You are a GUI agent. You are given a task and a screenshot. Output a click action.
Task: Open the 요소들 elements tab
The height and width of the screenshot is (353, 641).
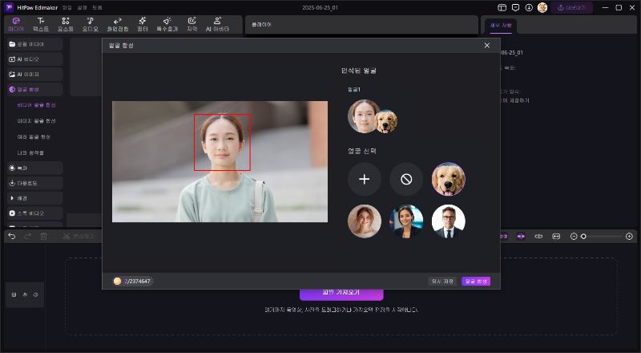pyautogui.click(x=66, y=25)
